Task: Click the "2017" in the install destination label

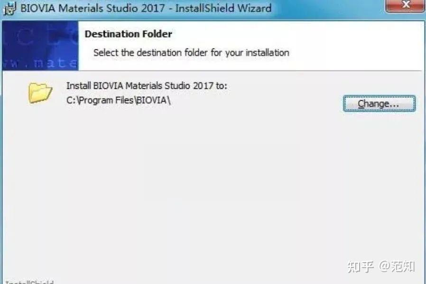Action: 203,85
